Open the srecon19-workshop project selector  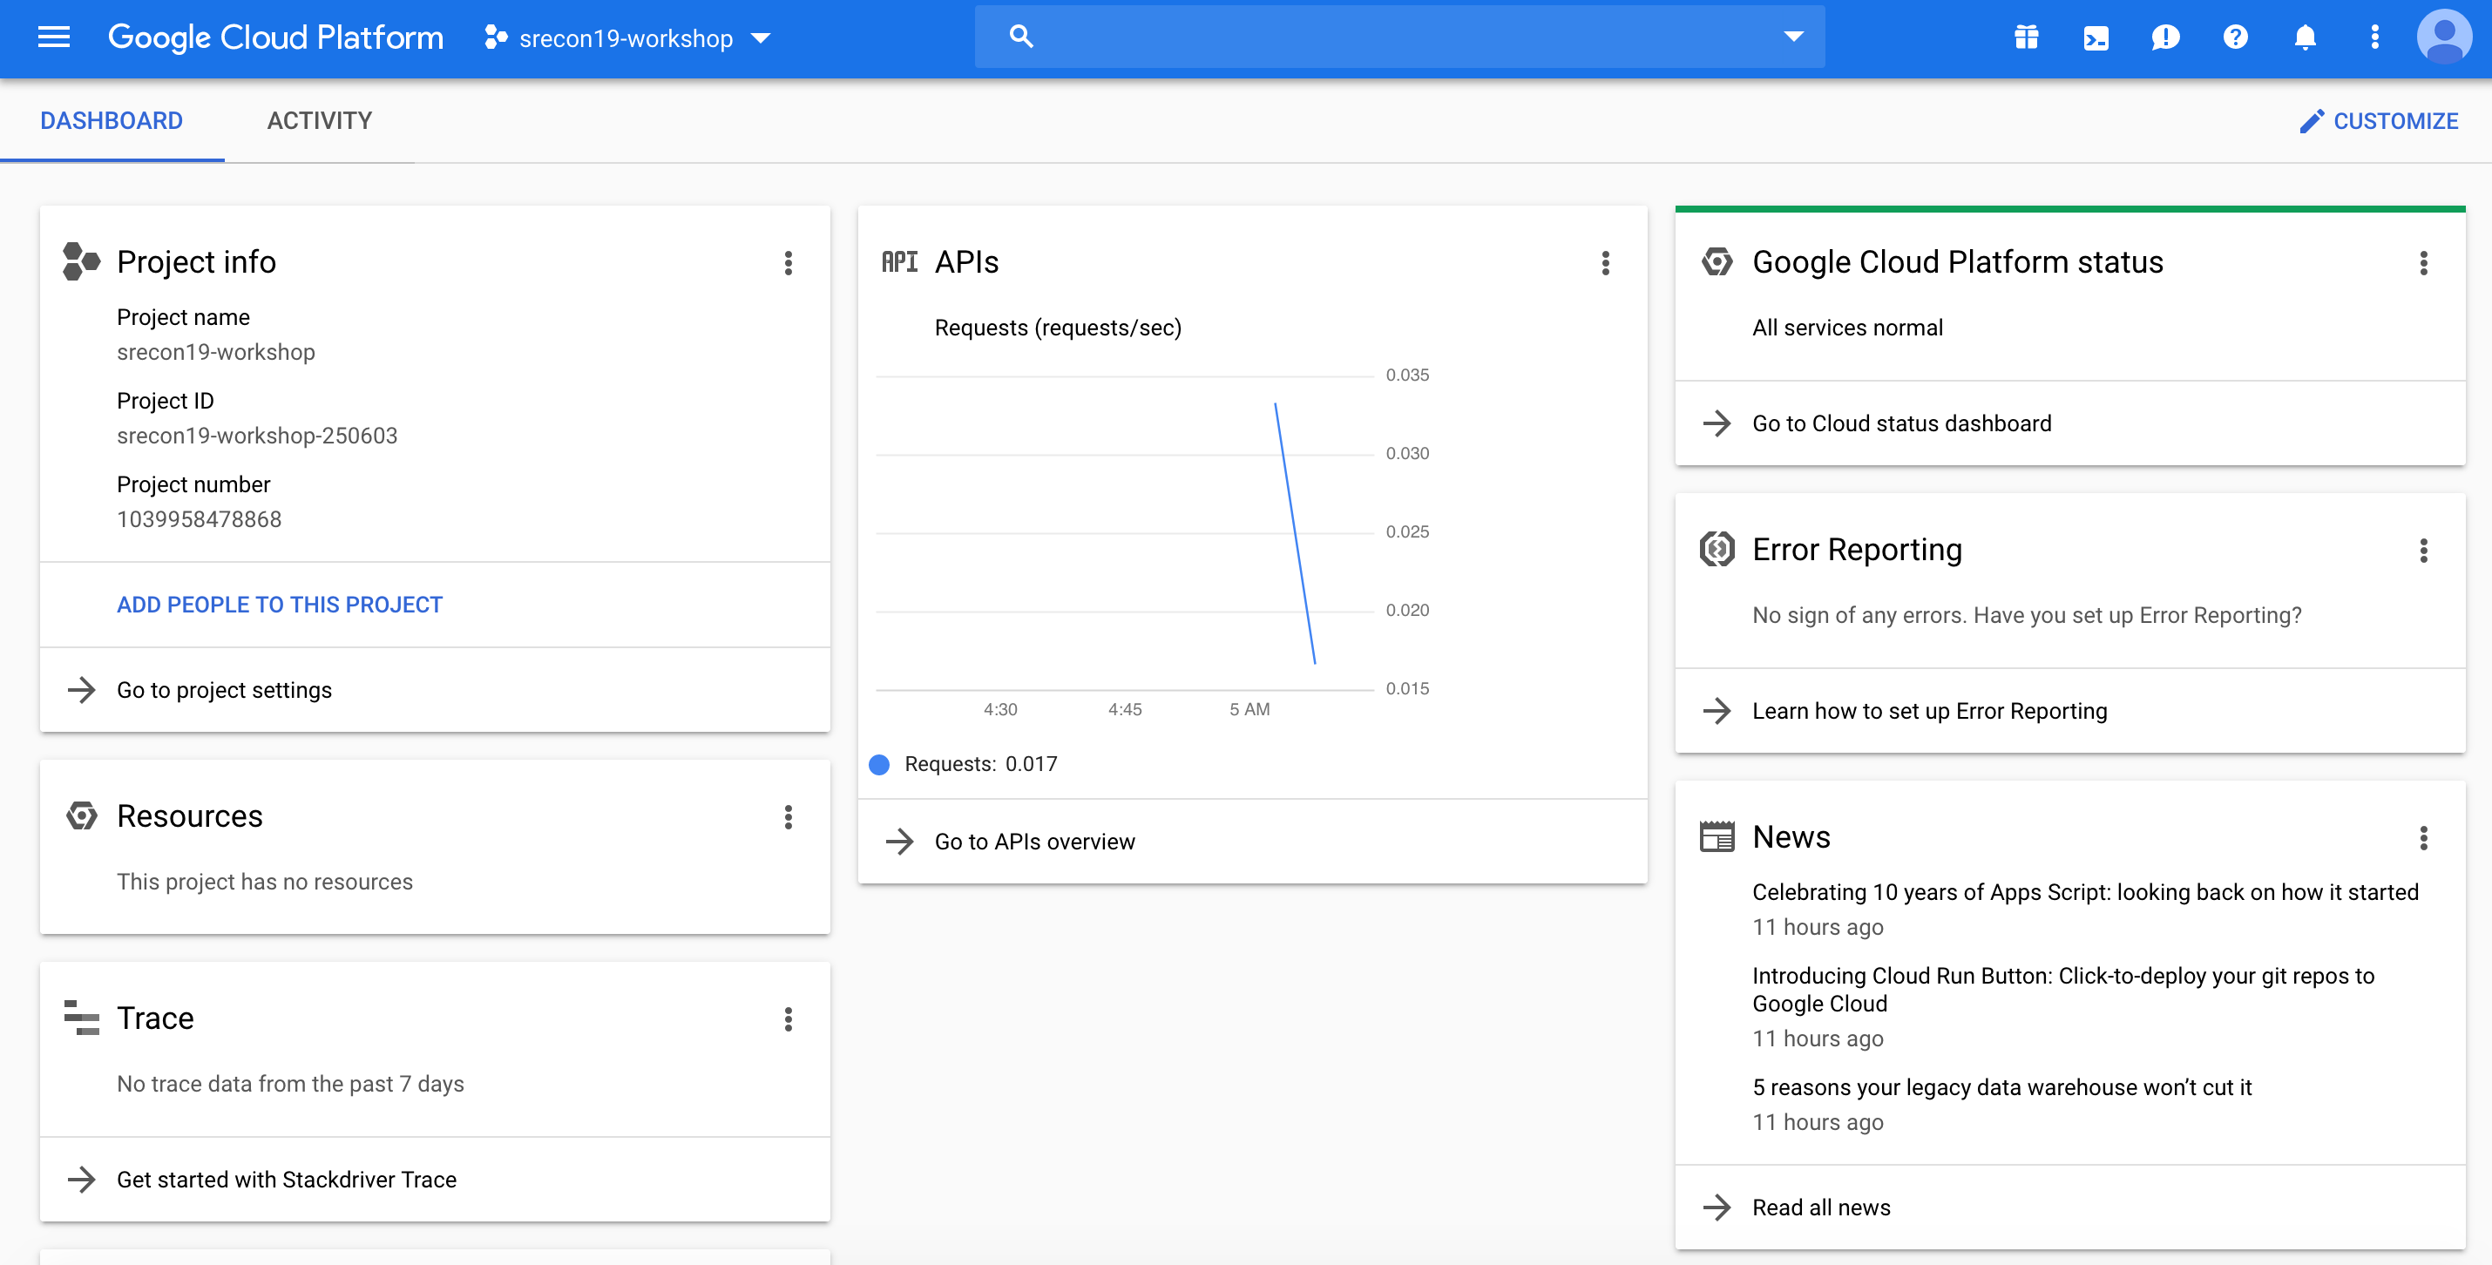point(626,37)
